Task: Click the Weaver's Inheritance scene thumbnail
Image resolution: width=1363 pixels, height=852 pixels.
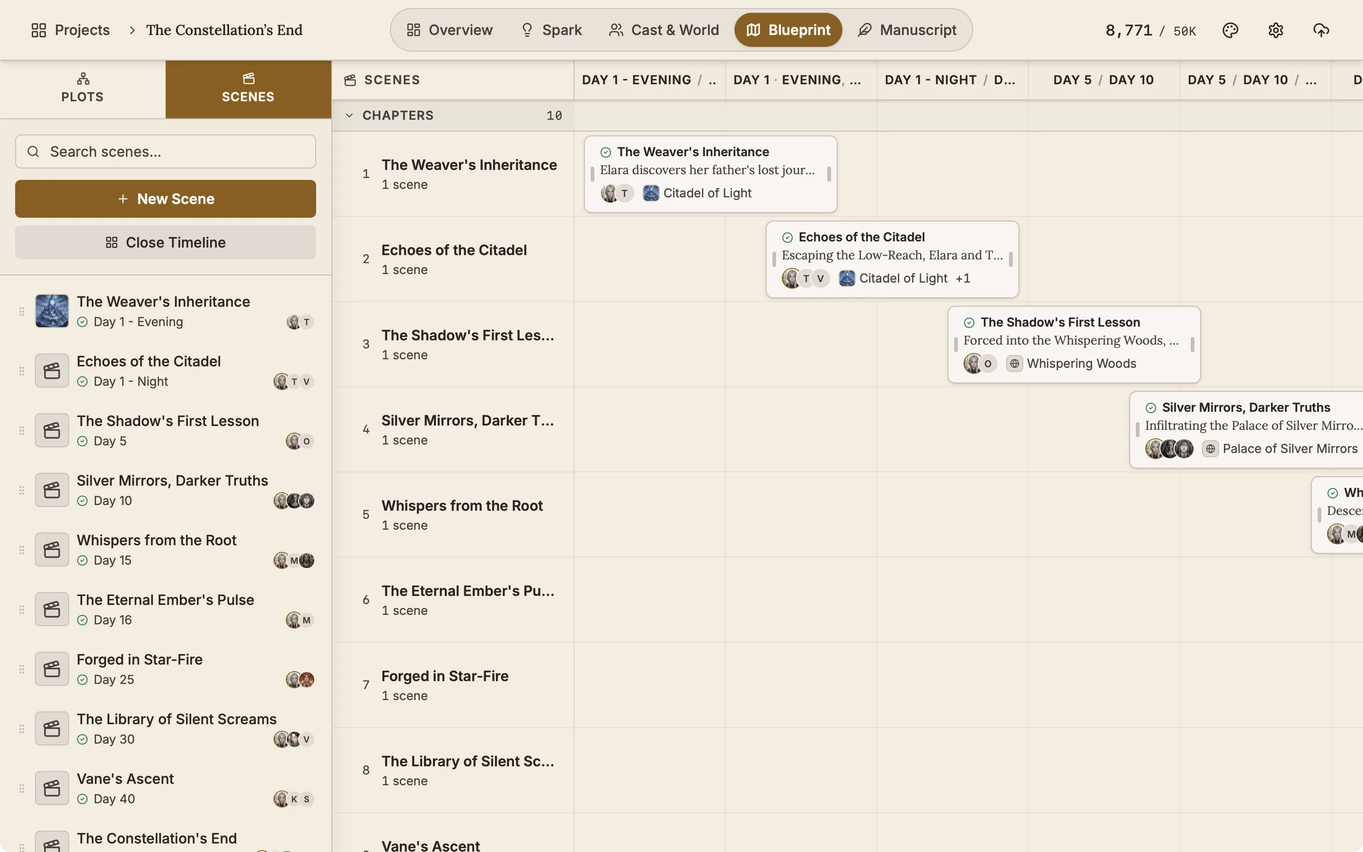Action: pos(52,311)
